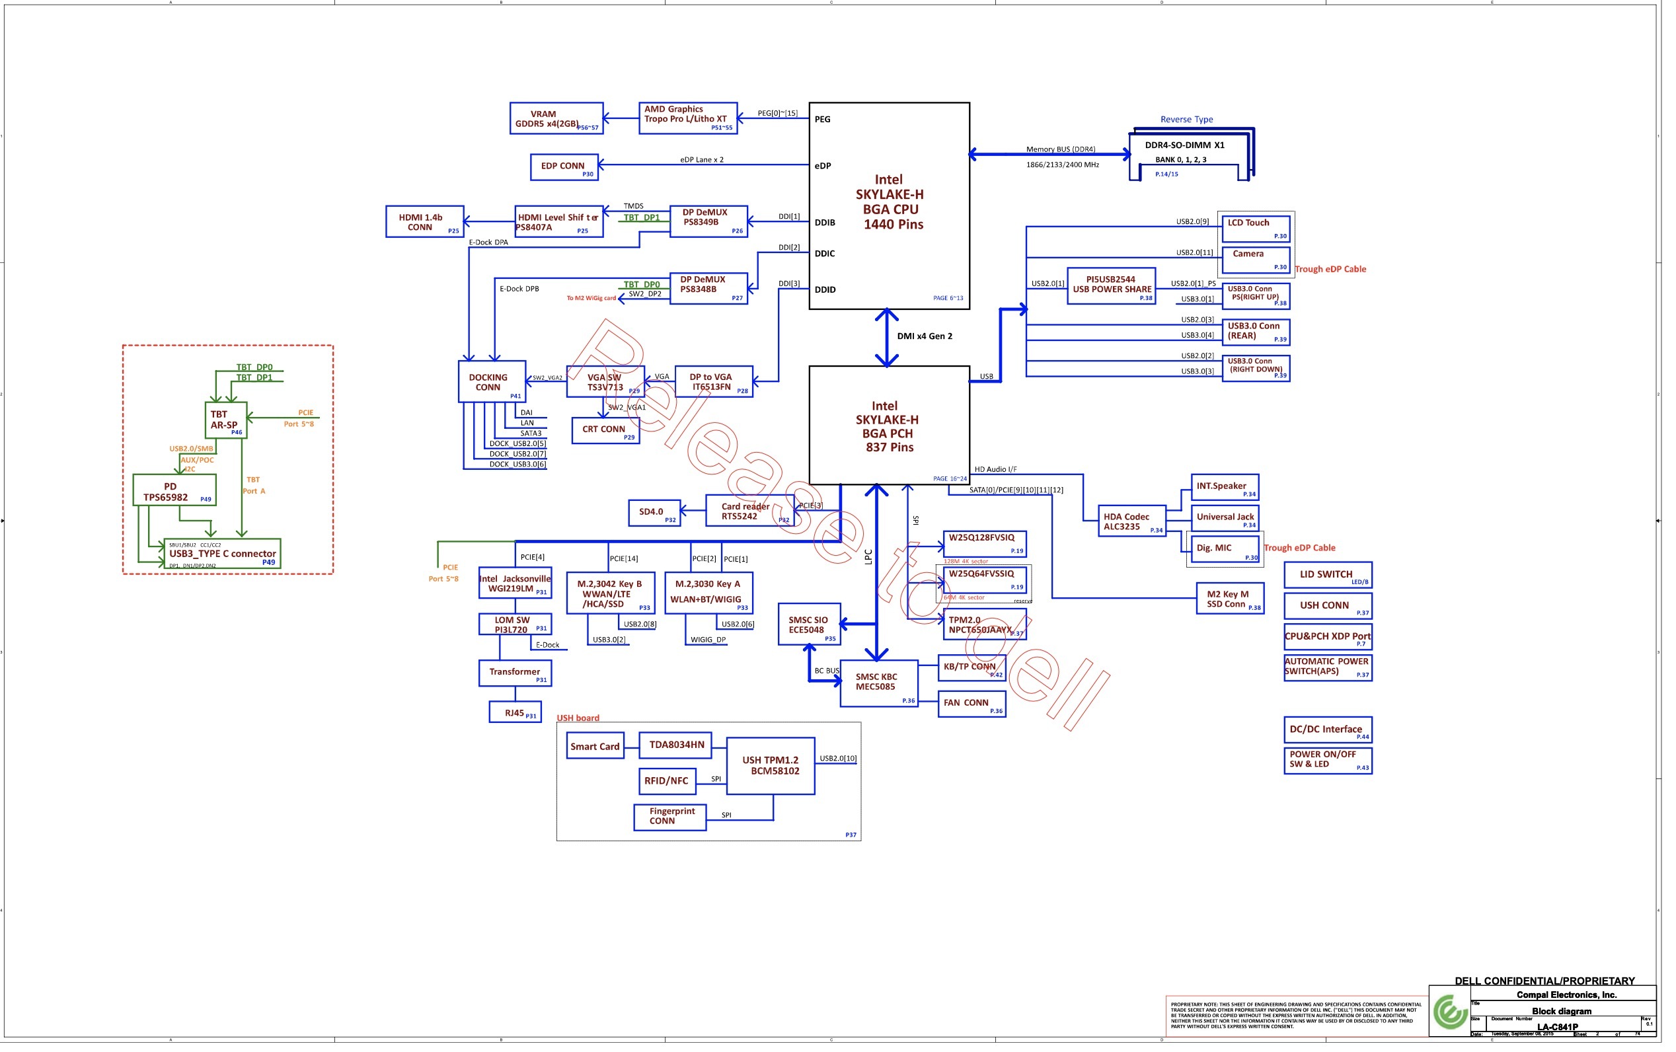Click the LA-C841P document number

point(1557,1027)
